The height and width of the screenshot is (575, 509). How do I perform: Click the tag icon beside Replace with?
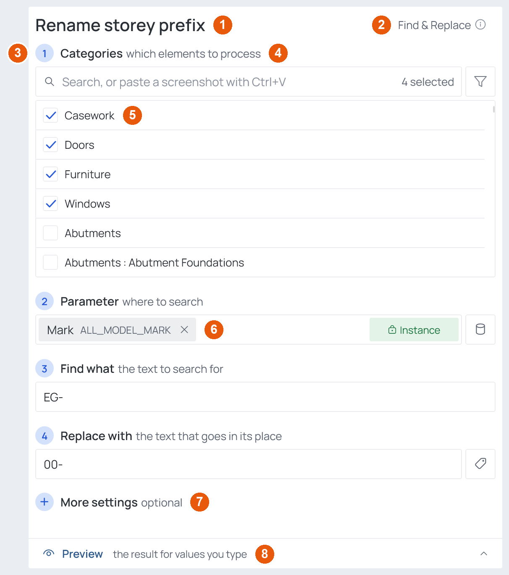coord(480,464)
